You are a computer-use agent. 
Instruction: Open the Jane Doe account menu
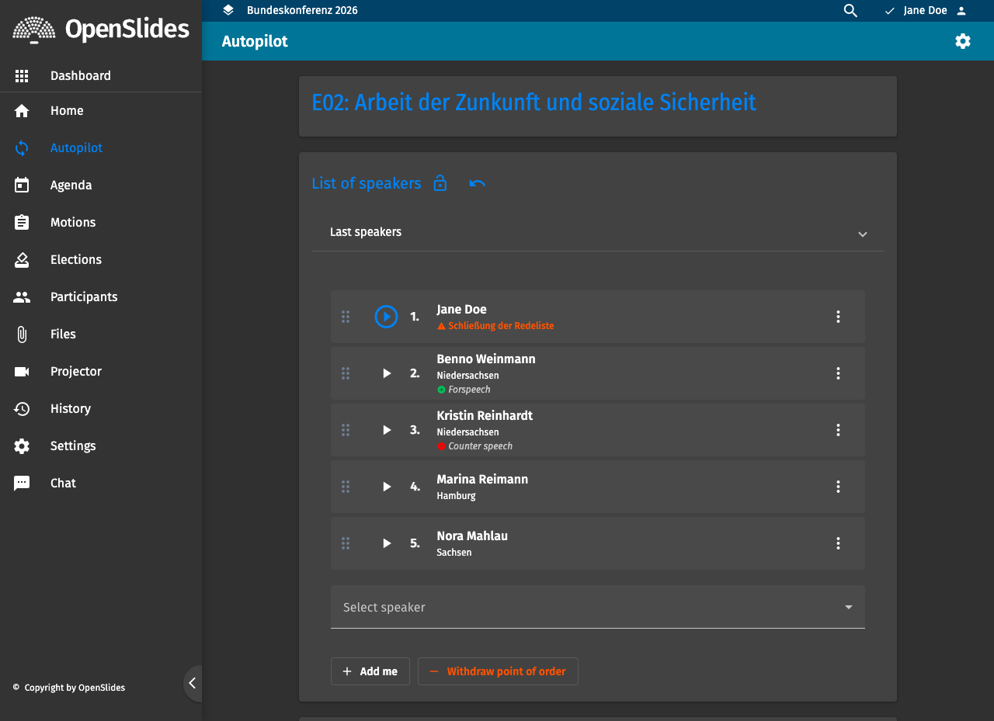926,11
